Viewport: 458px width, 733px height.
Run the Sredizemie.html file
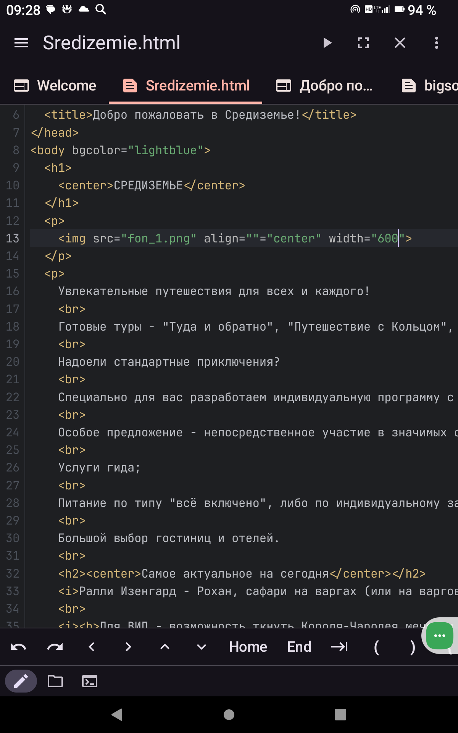(x=327, y=43)
